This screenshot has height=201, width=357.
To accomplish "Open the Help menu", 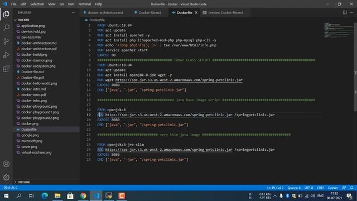I will pos(99,4).
